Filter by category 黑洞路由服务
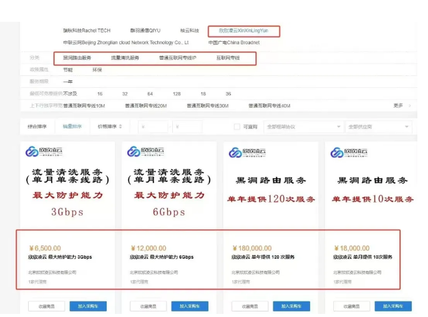 (x=77, y=58)
